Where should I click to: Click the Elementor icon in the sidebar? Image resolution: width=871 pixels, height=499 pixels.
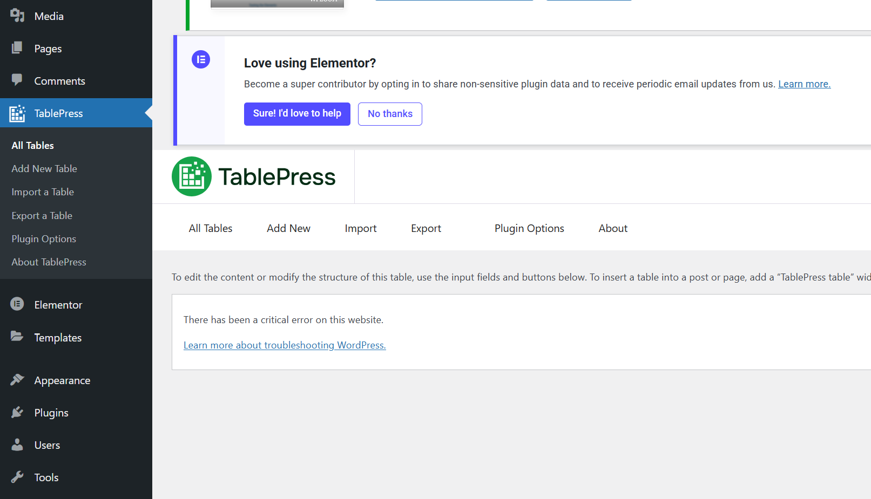(17, 304)
